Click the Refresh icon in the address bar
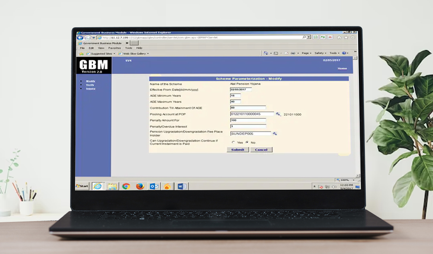This screenshot has width=433, height=254. (316, 37)
